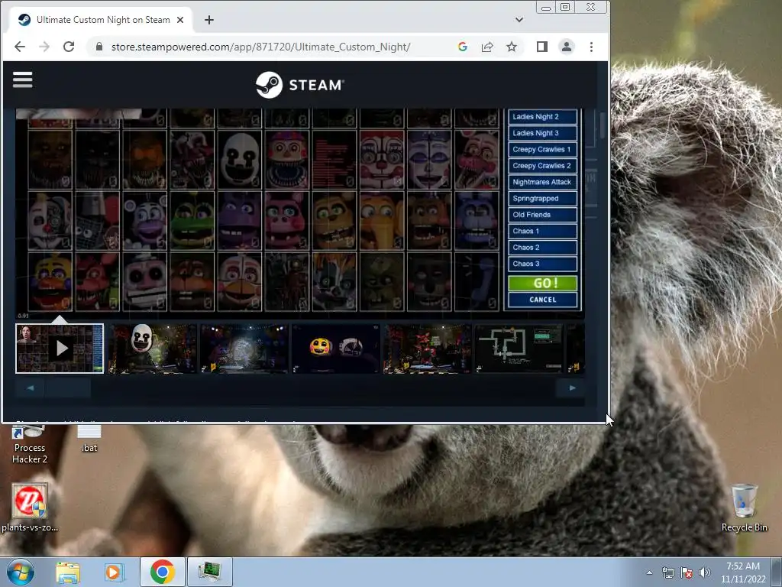Select the Nightmares Attack preset
Image resolution: width=782 pixels, height=587 pixels.
[x=543, y=182]
